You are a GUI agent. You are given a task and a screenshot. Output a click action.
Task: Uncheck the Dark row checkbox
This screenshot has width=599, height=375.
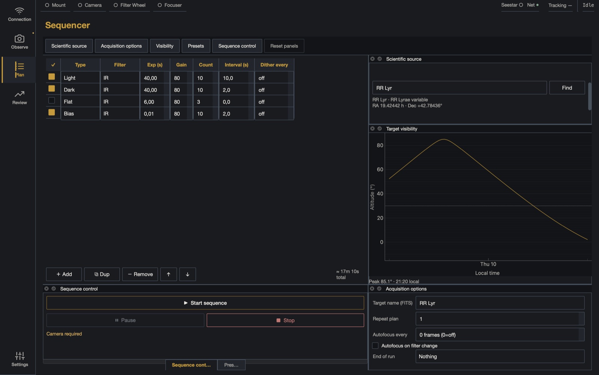(52, 88)
